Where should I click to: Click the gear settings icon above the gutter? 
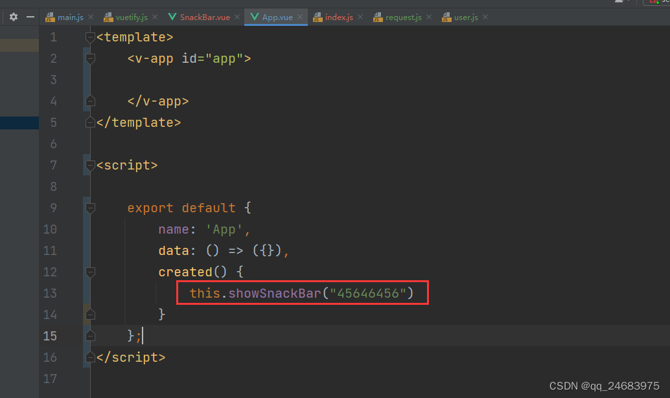coord(13,17)
